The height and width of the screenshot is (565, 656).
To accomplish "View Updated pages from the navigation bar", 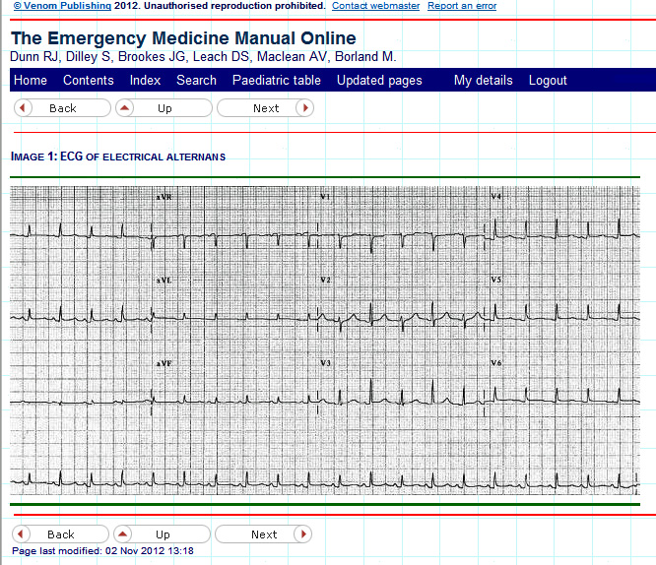I will tap(379, 81).
